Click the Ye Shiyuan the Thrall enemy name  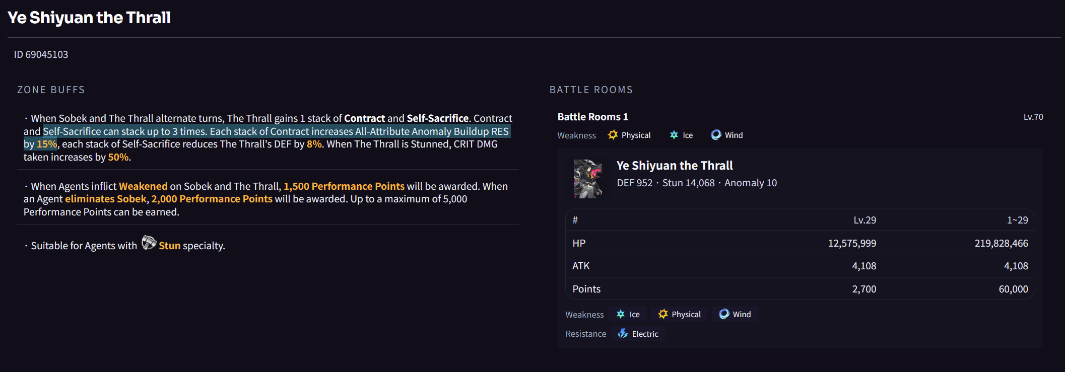675,166
